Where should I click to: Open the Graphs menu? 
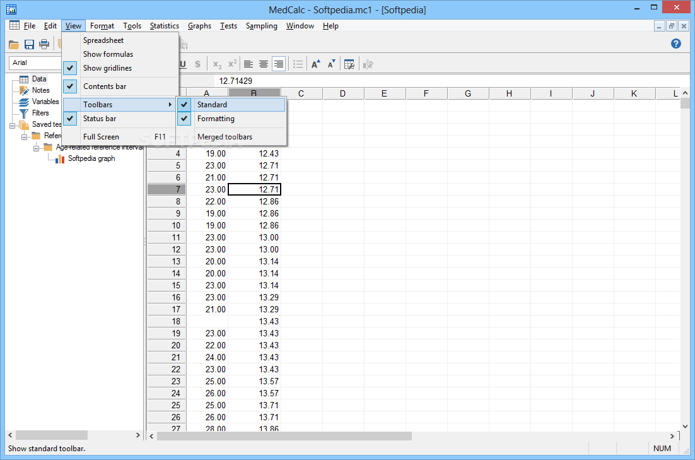[199, 26]
